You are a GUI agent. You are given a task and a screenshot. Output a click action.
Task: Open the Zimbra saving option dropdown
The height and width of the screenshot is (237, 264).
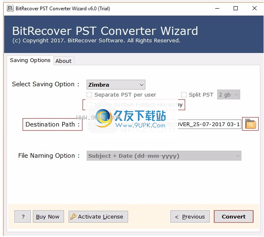(x=116, y=85)
